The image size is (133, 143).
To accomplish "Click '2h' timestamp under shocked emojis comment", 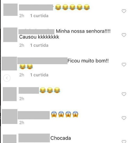I will 22,123.
